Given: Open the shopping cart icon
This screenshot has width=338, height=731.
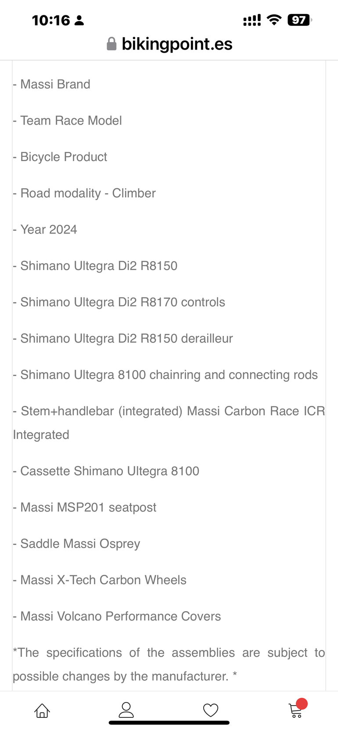Looking at the screenshot, I should [295, 711].
